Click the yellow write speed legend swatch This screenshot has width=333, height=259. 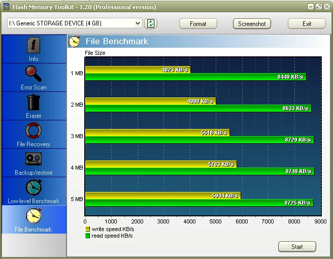coord(87,229)
